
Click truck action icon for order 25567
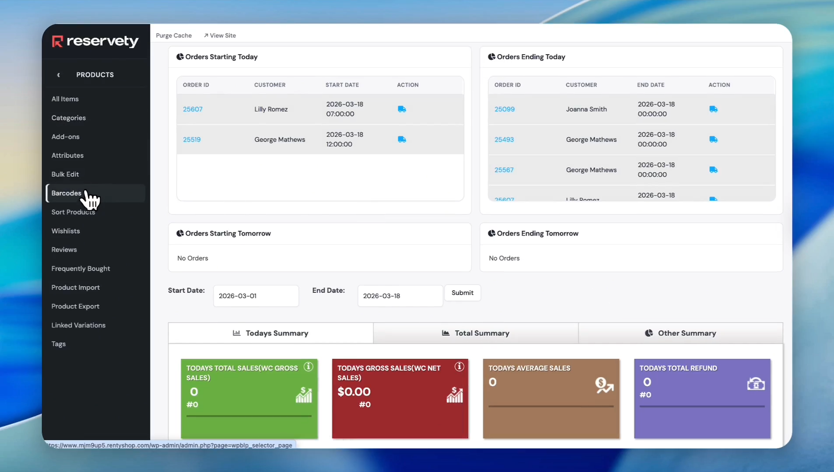(713, 170)
